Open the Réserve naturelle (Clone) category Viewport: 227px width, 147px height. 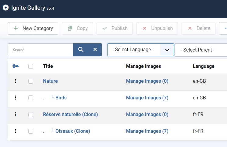(70, 114)
